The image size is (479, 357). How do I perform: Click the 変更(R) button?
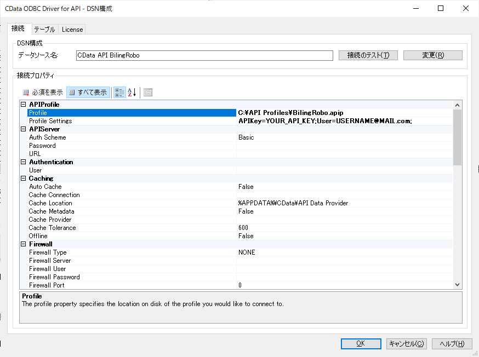click(432, 55)
